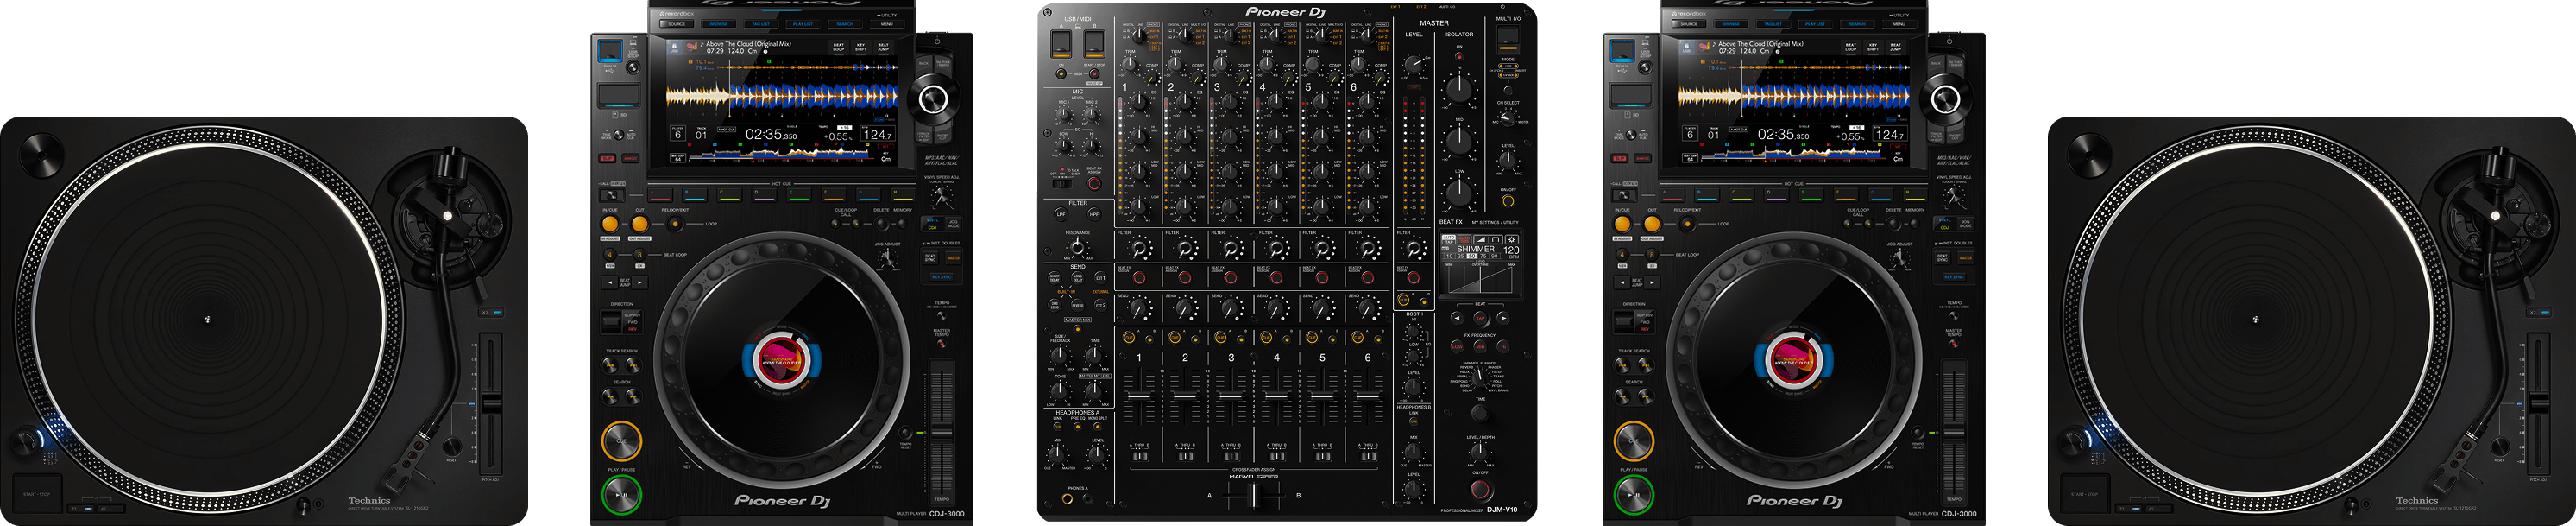Set loop IN/CUE on the left CDJ-3000
The height and width of the screenshot is (526, 2576).
[610, 224]
